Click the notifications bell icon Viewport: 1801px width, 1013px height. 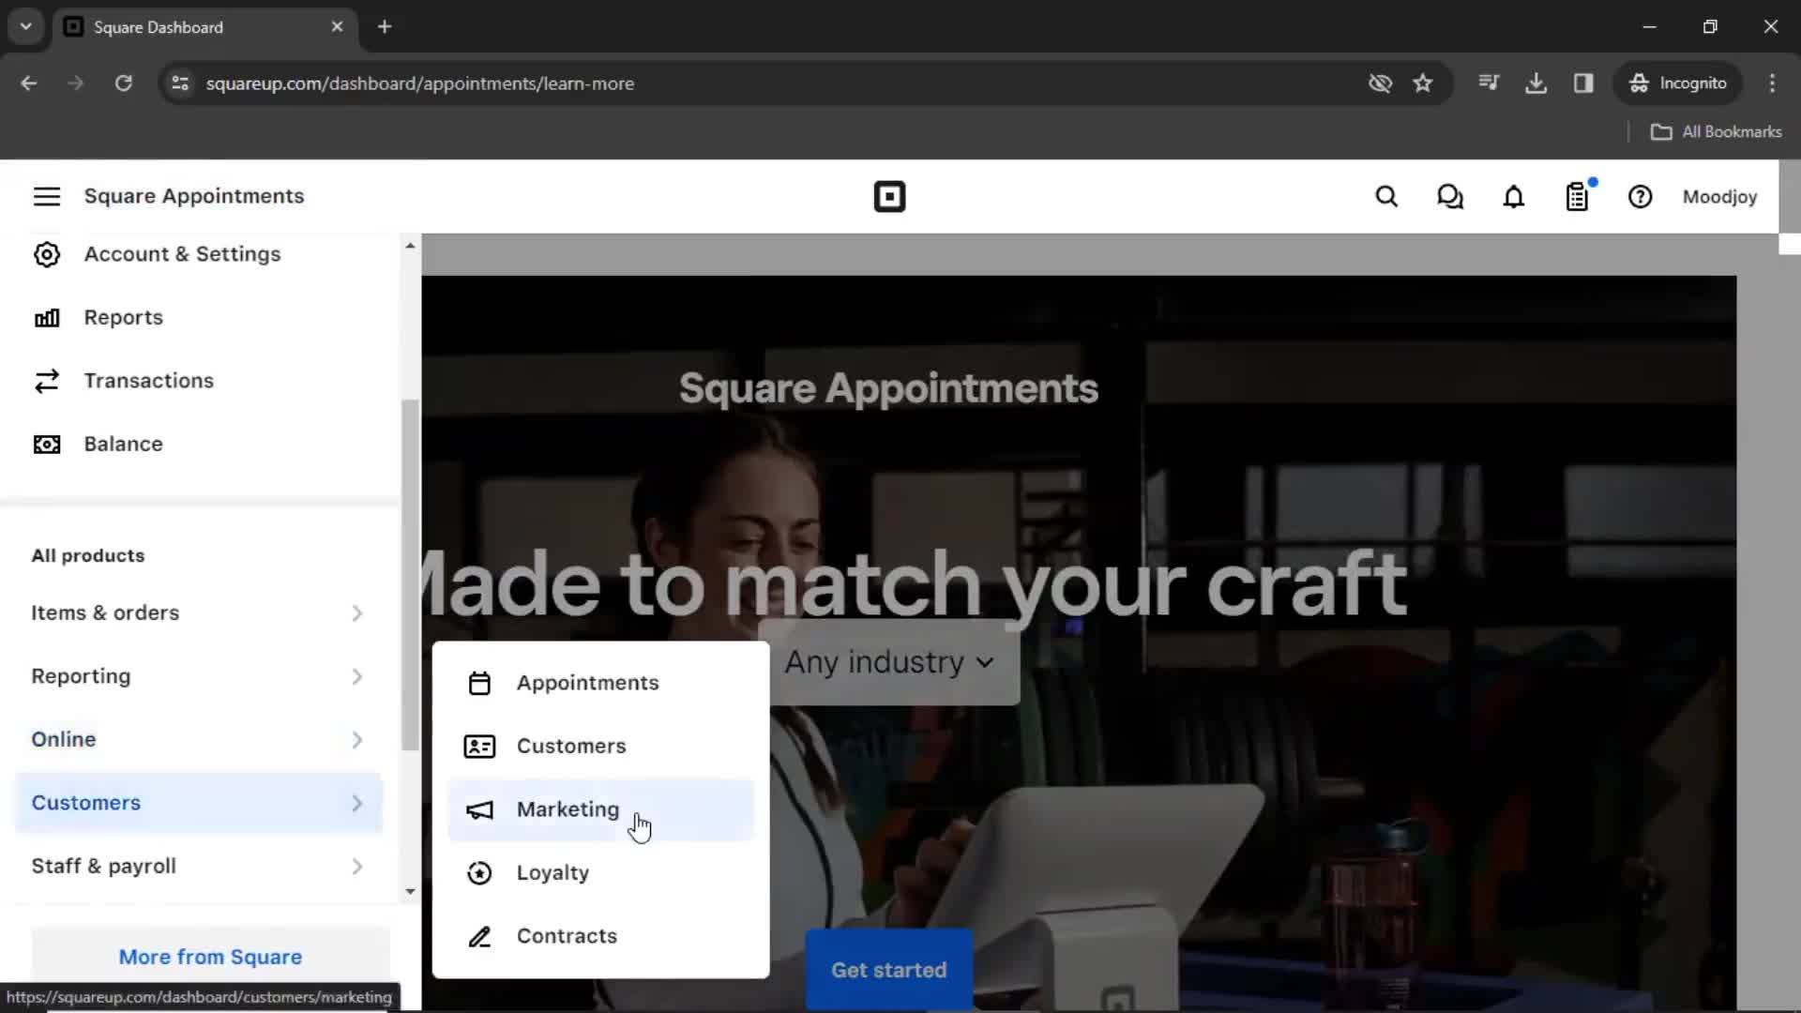(x=1515, y=197)
